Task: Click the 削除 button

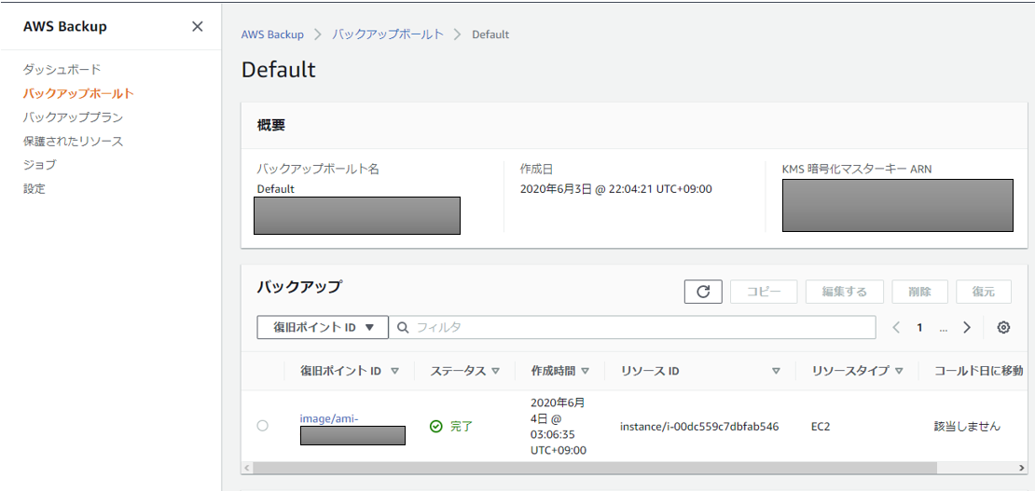Action: coord(920,291)
